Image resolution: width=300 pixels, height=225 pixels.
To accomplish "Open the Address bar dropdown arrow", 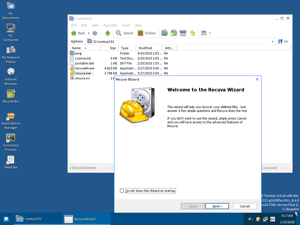I will pyautogui.click(x=272, y=42).
